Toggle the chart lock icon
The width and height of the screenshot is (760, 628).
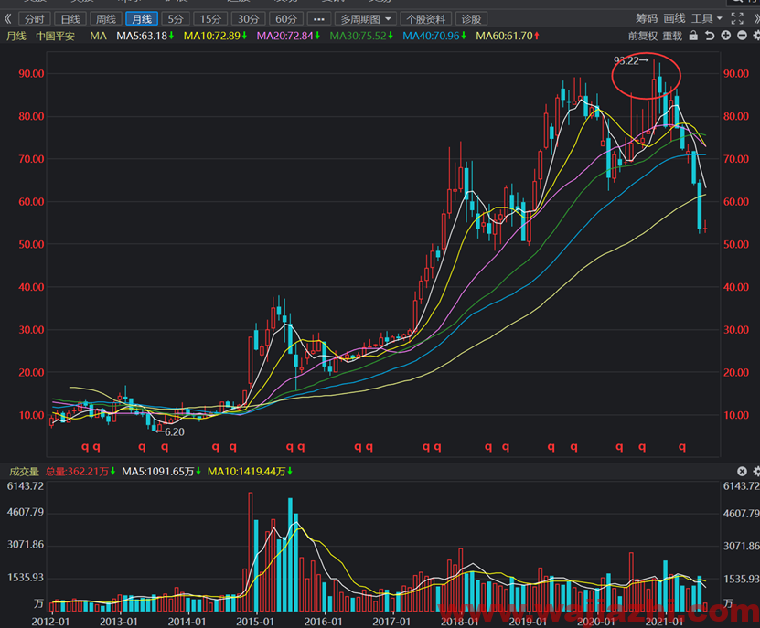tap(693, 36)
